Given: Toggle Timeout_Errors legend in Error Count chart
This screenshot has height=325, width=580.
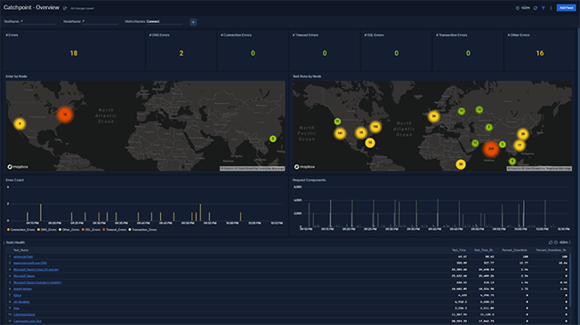Looking at the screenshot, I should 115,230.
